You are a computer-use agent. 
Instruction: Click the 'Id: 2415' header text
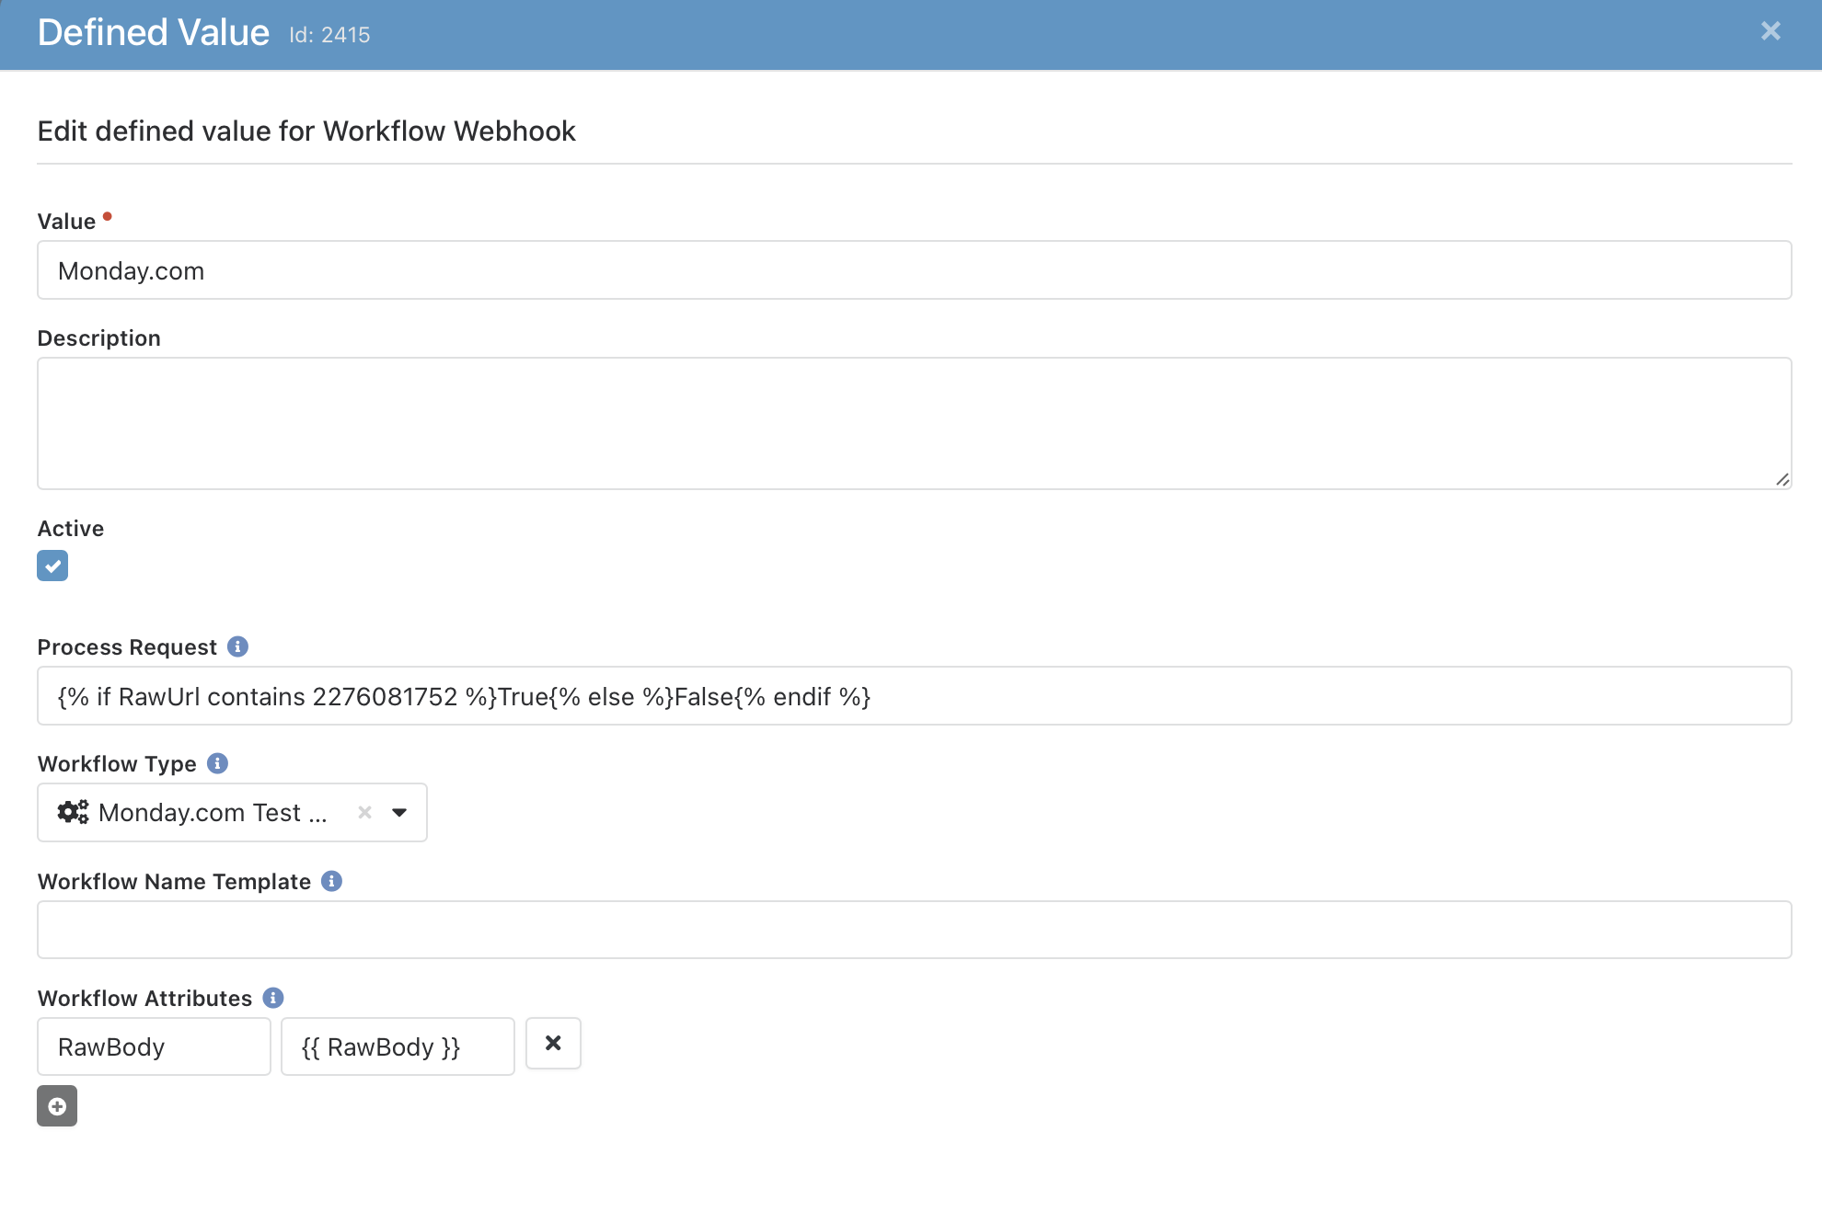click(x=329, y=35)
